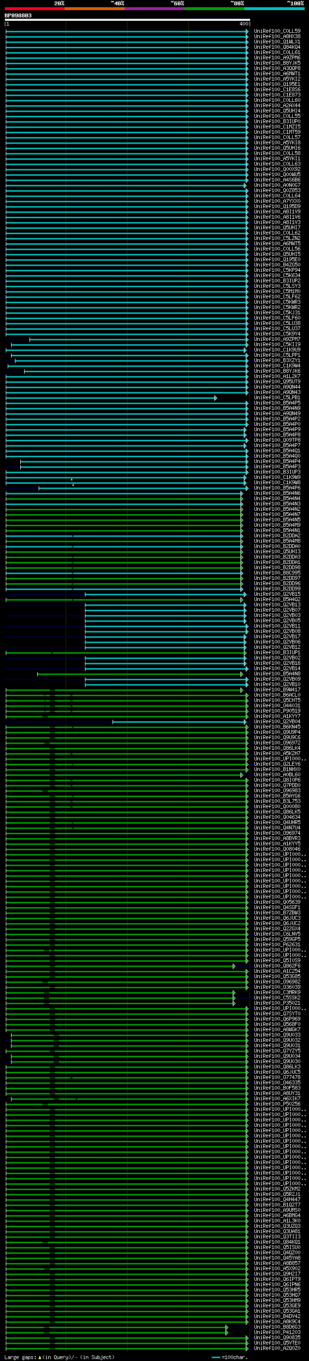Screen dimensions: 309x1361
Task: Select the UniRef100_C1E8S6 label
Action: [x=277, y=90]
